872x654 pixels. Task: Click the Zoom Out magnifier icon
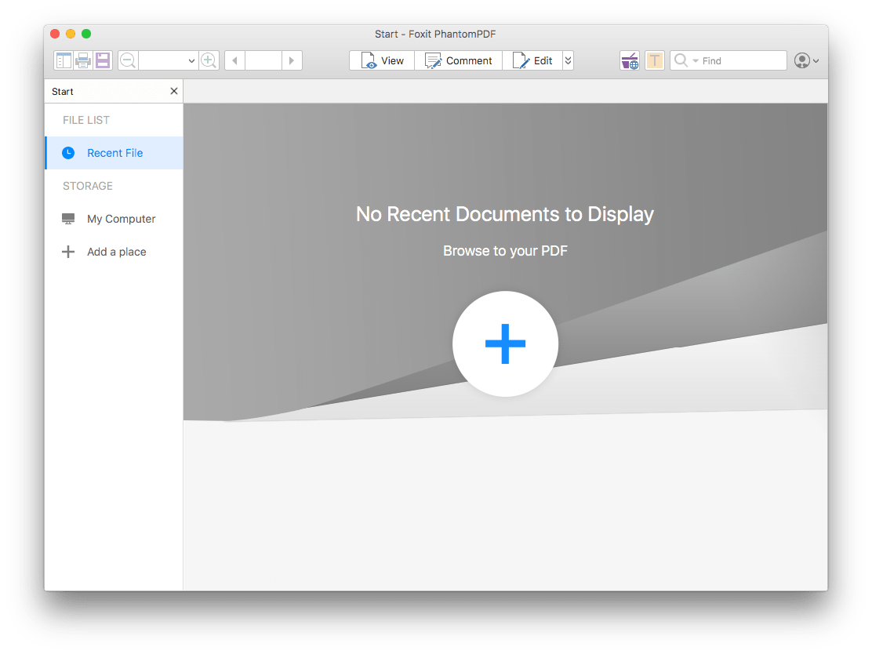127,60
